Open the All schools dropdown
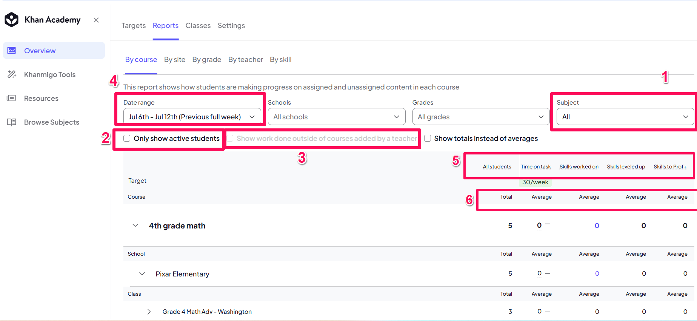Screen dimensions: 697x321 (337, 117)
